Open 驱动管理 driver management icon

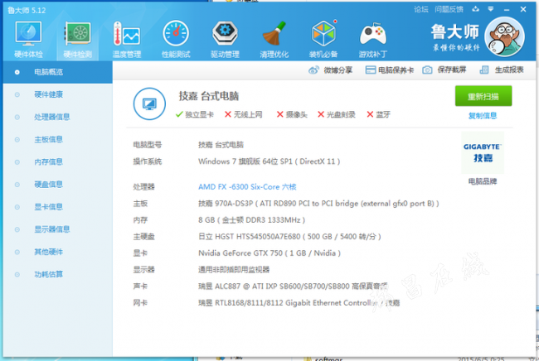pyautogui.click(x=225, y=39)
